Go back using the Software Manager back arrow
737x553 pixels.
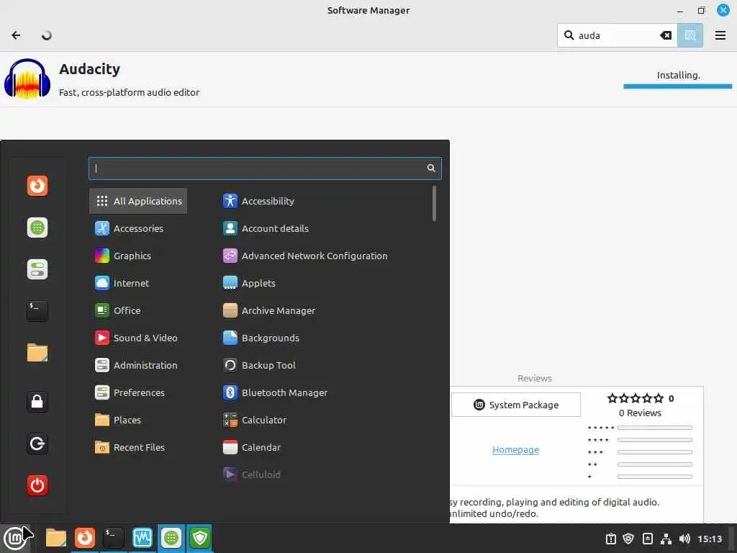click(x=16, y=35)
